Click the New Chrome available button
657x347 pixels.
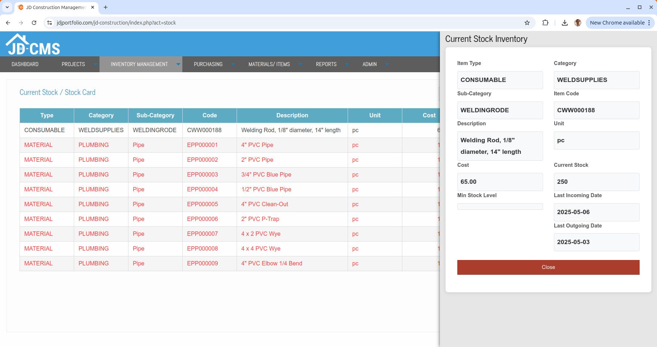tap(617, 23)
